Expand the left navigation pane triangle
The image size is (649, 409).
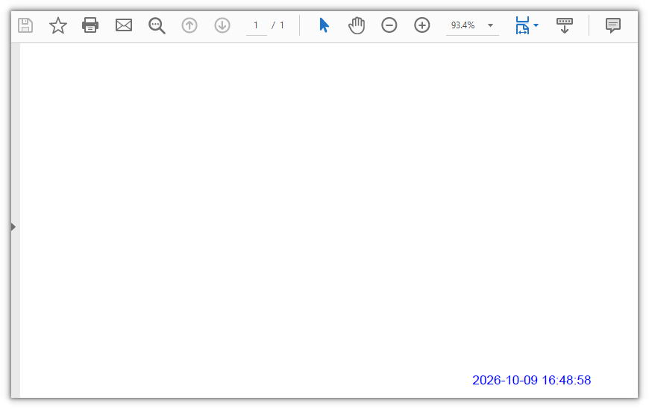[x=13, y=226]
